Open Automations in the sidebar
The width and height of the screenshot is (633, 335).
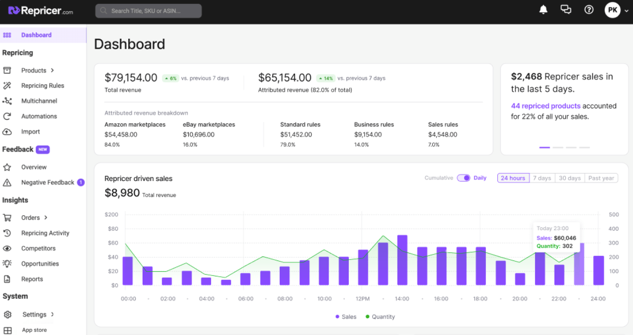point(39,116)
